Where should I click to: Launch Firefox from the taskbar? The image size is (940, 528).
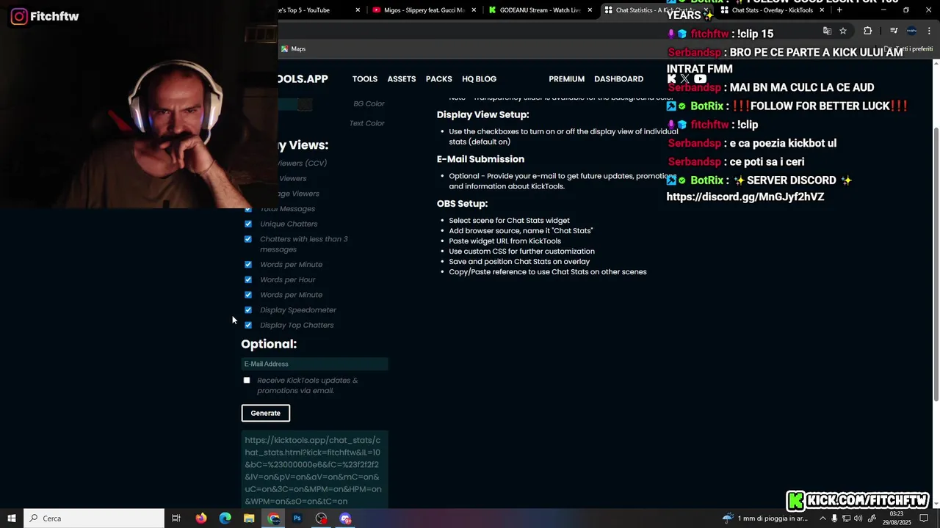[201, 518]
